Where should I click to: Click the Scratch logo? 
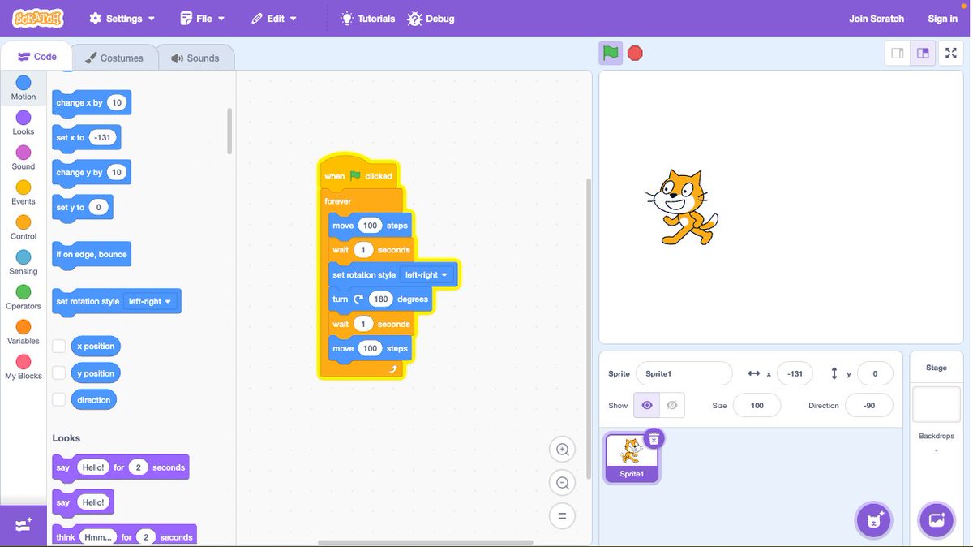point(38,18)
